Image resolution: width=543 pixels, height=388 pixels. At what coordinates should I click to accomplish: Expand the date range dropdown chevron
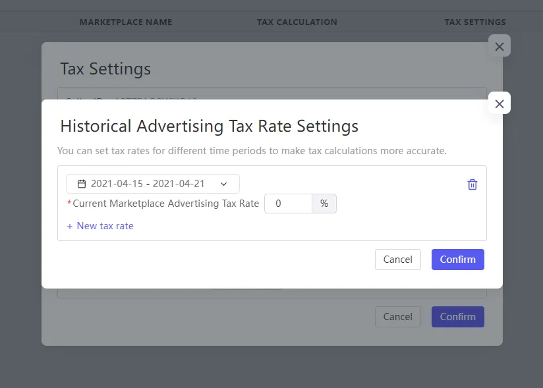[x=223, y=184]
